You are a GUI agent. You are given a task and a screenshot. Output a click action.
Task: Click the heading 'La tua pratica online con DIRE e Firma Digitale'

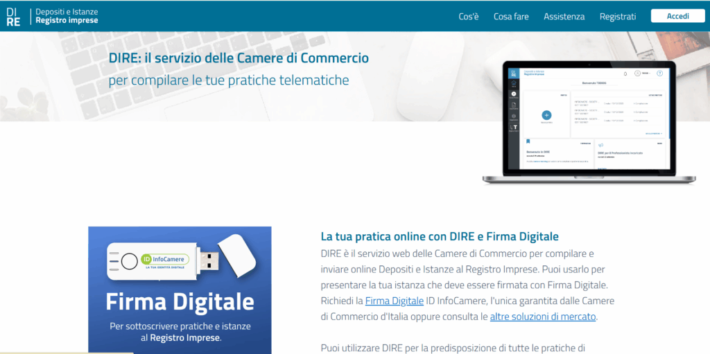tap(440, 236)
